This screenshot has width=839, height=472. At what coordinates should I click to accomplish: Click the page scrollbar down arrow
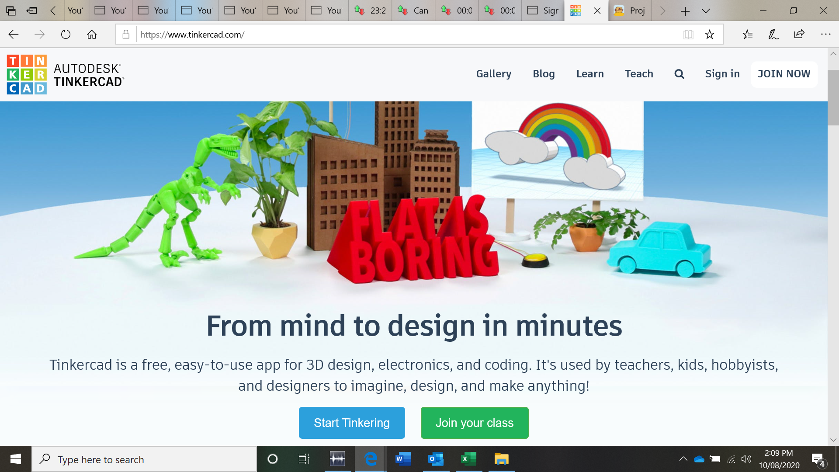(833, 440)
